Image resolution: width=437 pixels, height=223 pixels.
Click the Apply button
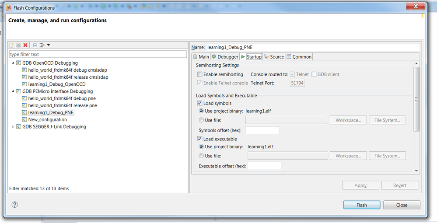[360, 185]
